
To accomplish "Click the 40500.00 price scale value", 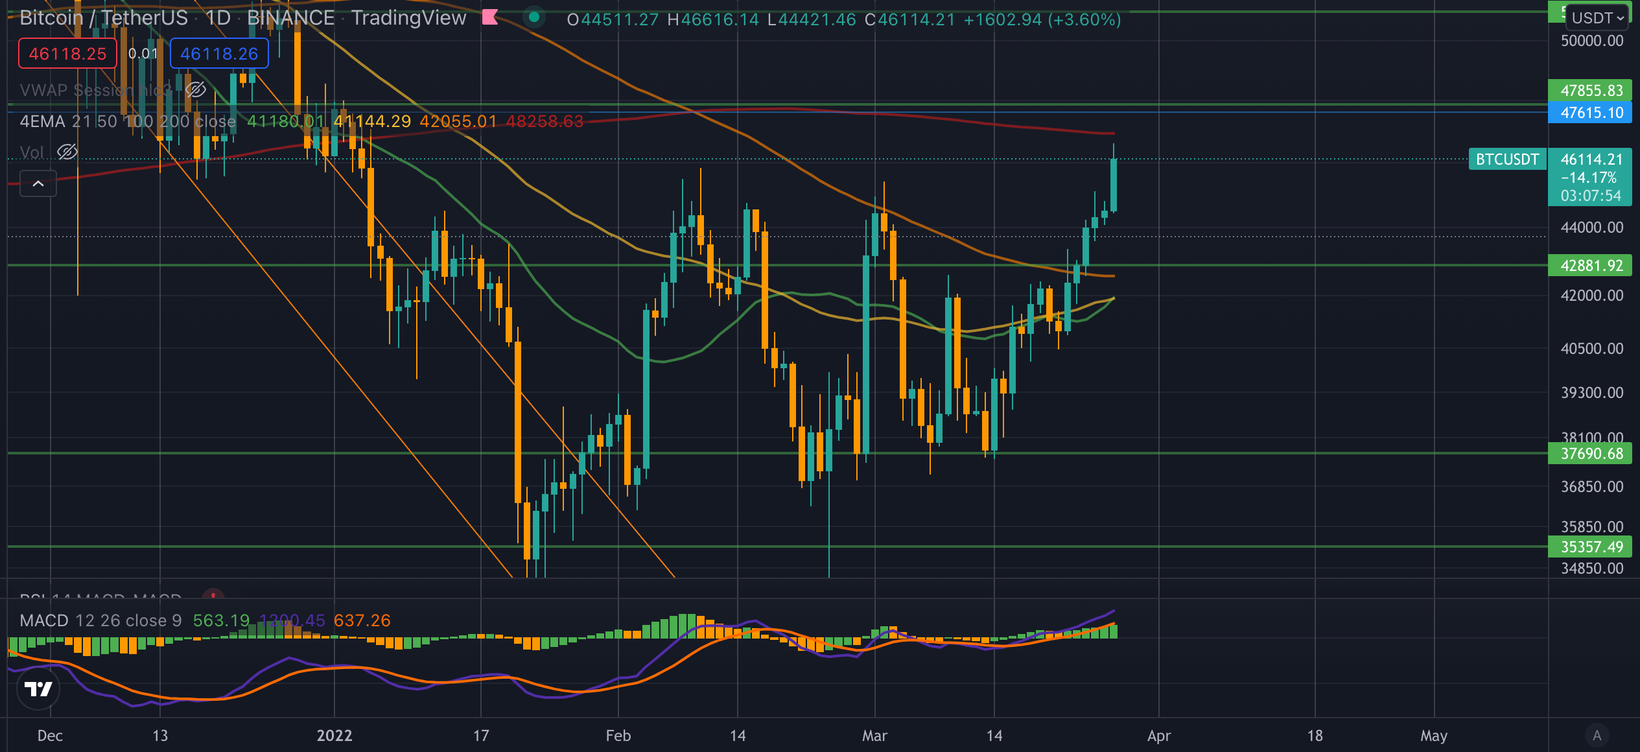I will tap(1592, 349).
